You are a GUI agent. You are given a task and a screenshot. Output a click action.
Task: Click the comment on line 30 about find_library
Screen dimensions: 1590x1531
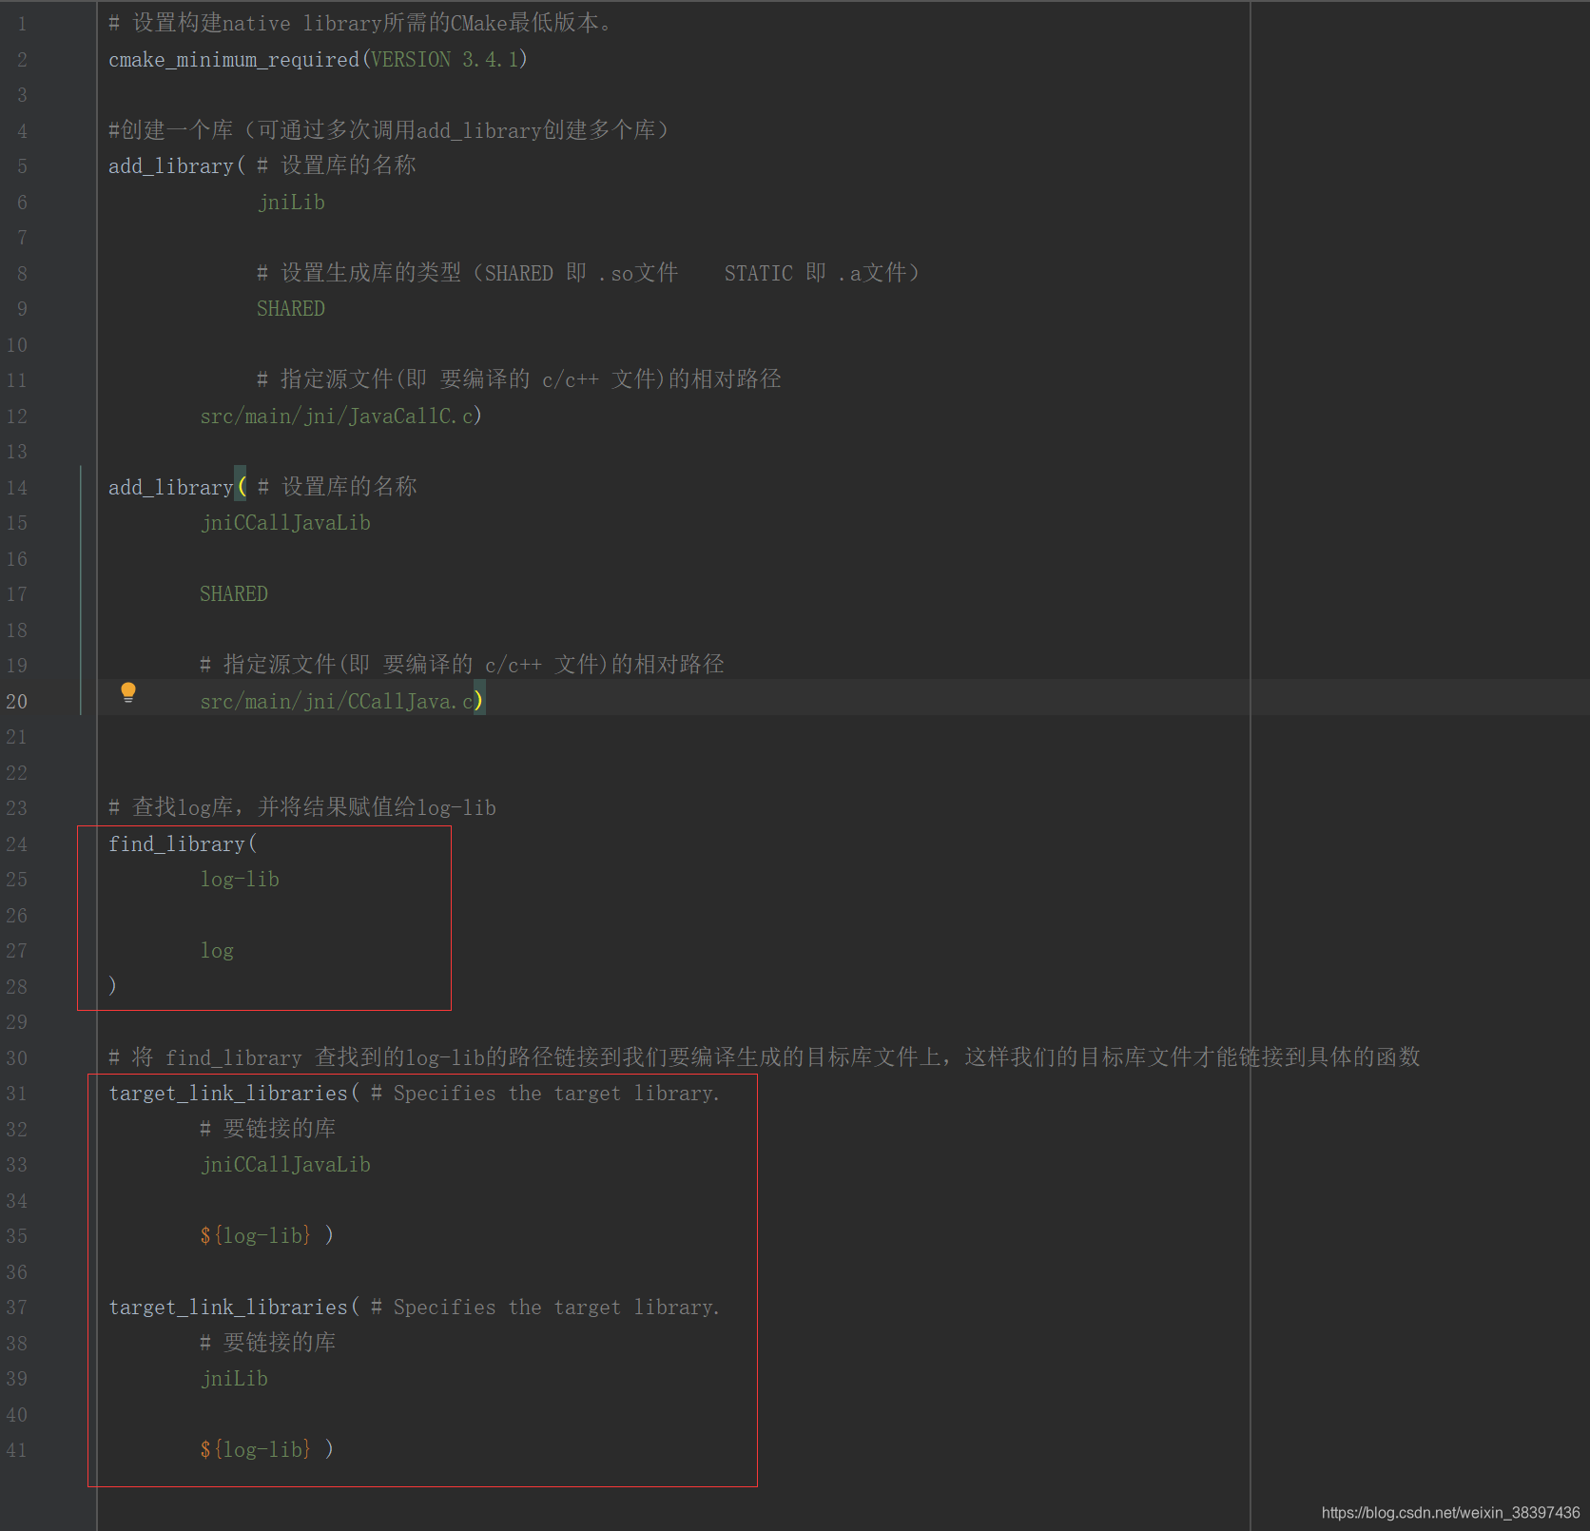(765, 1057)
